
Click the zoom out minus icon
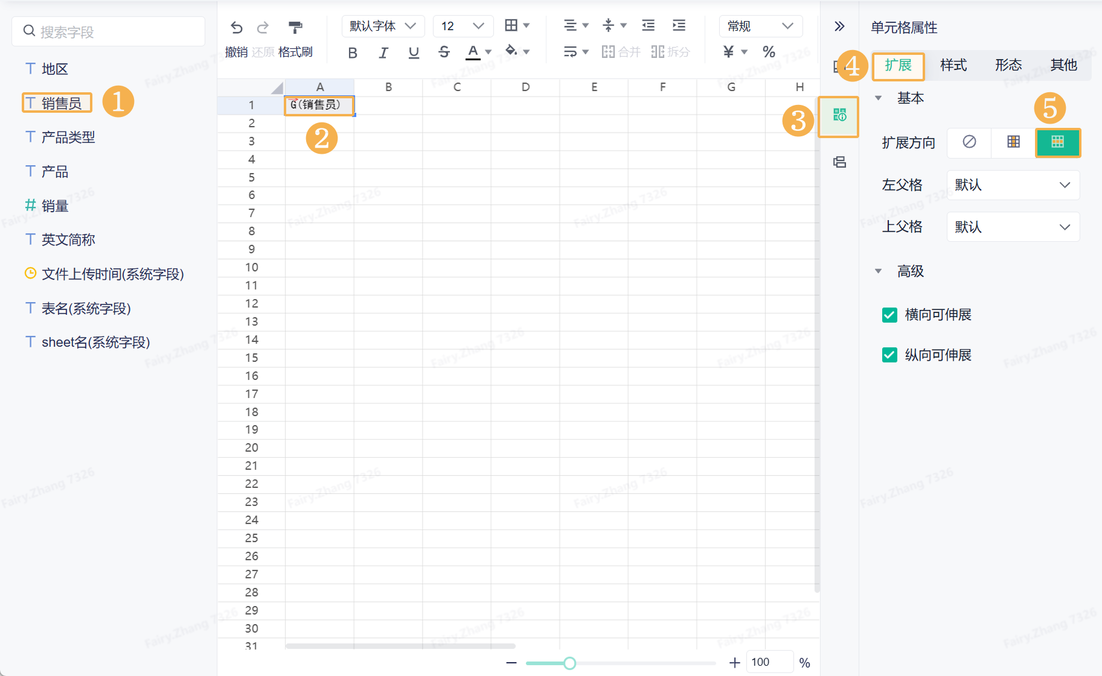(x=511, y=663)
